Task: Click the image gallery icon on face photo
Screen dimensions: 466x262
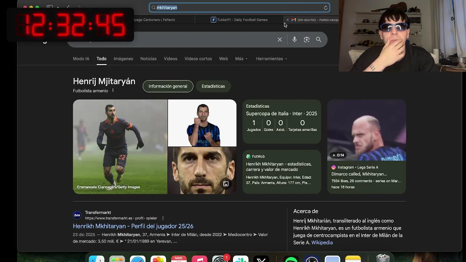Action: [x=226, y=184]
